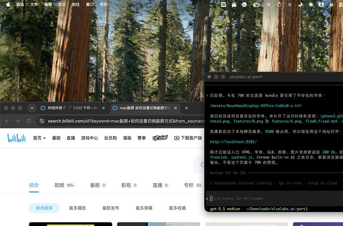Choose 最多弹幕 sort option
The image size is (343, 226).
[x=144, y=208]
